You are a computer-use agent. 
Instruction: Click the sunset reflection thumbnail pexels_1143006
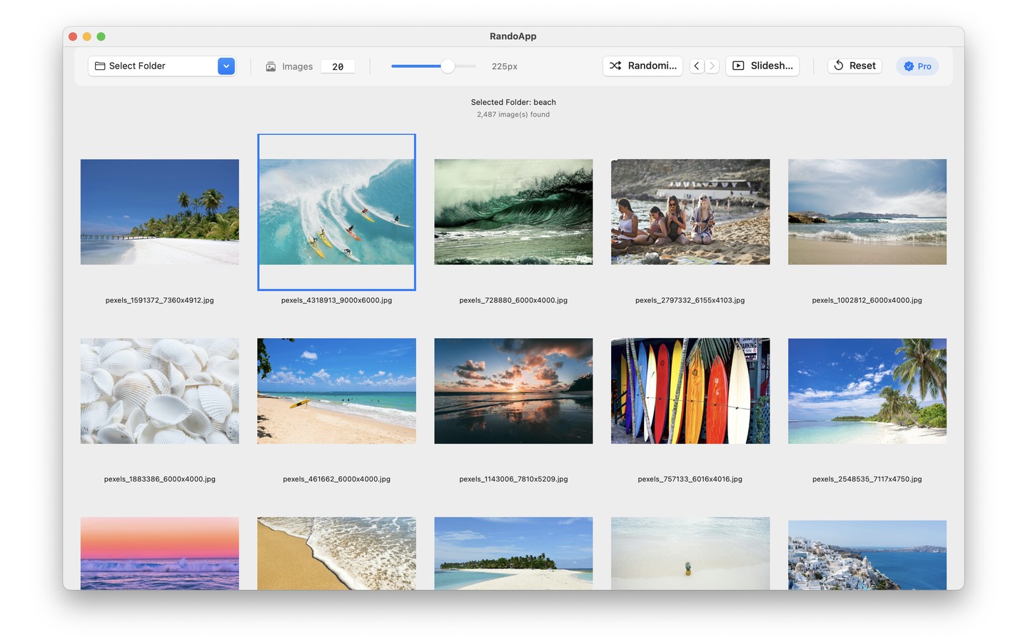point(513,390)
